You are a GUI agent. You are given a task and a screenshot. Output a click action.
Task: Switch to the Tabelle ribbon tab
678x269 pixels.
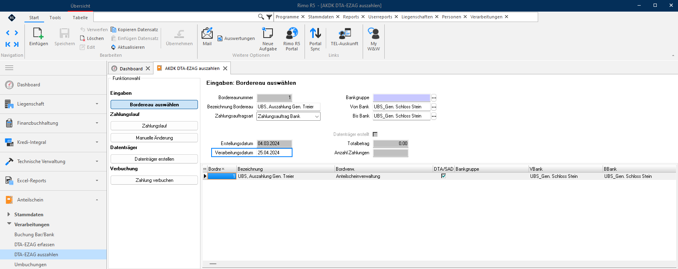80,18
